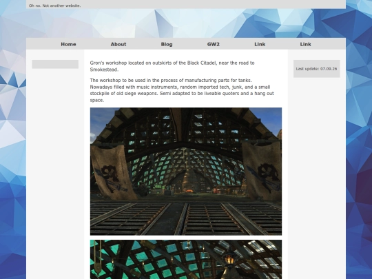This screenshot has width=372, height=279.
Task: Click the 'Oh no. Not another website.' tagline
Action: [x=55, y=6]
